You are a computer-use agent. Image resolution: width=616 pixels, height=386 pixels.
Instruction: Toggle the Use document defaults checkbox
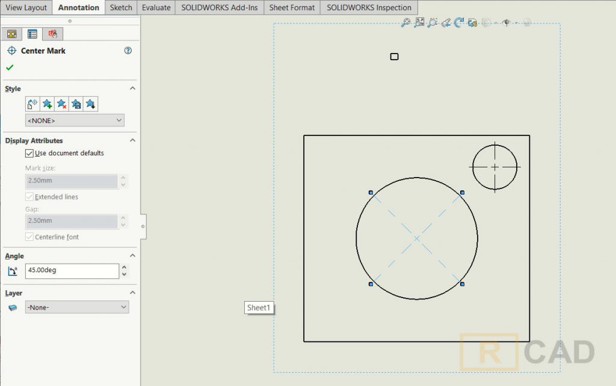point(29,153)
